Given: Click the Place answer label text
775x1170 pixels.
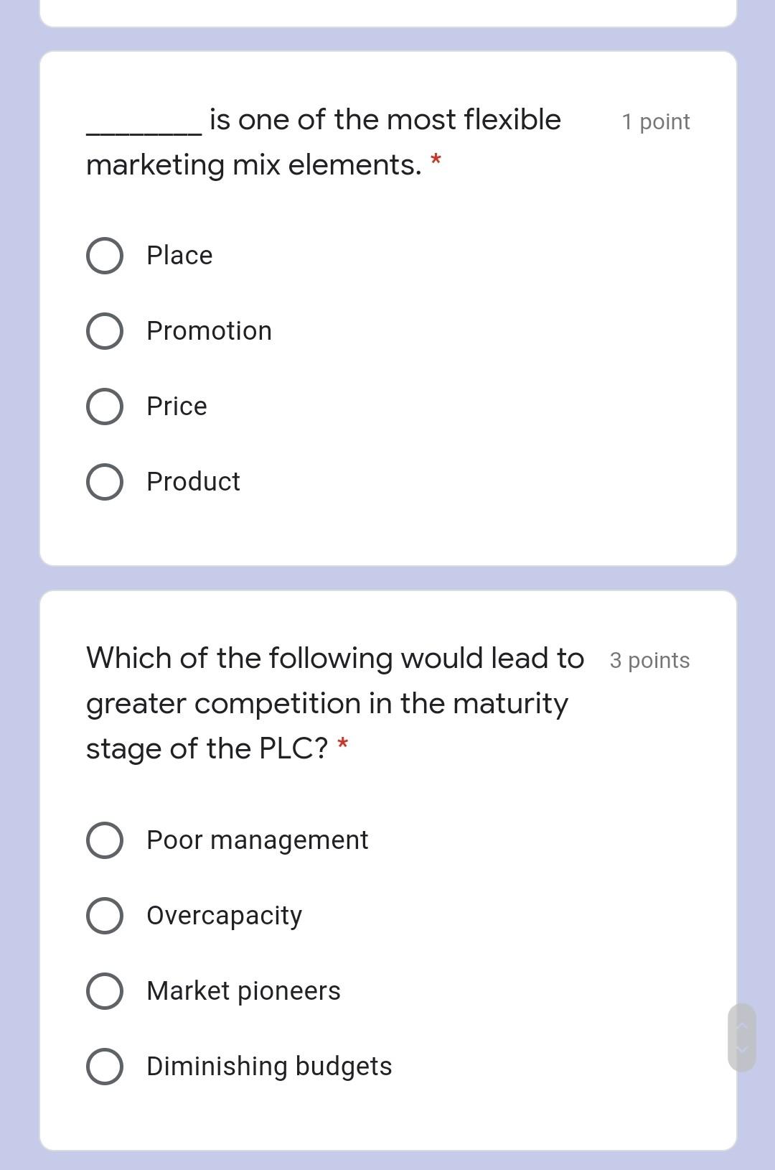Looking at the screenshot, I should tap(178, 255).
